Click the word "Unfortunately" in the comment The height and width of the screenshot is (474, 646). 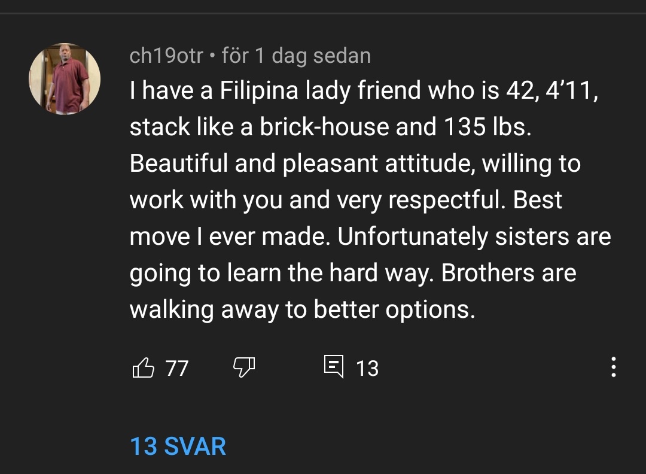pos(412,236)
